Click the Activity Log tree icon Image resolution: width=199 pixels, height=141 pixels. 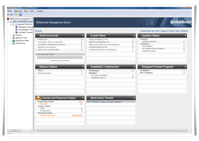pyautogui.click(x=14, y=43)
